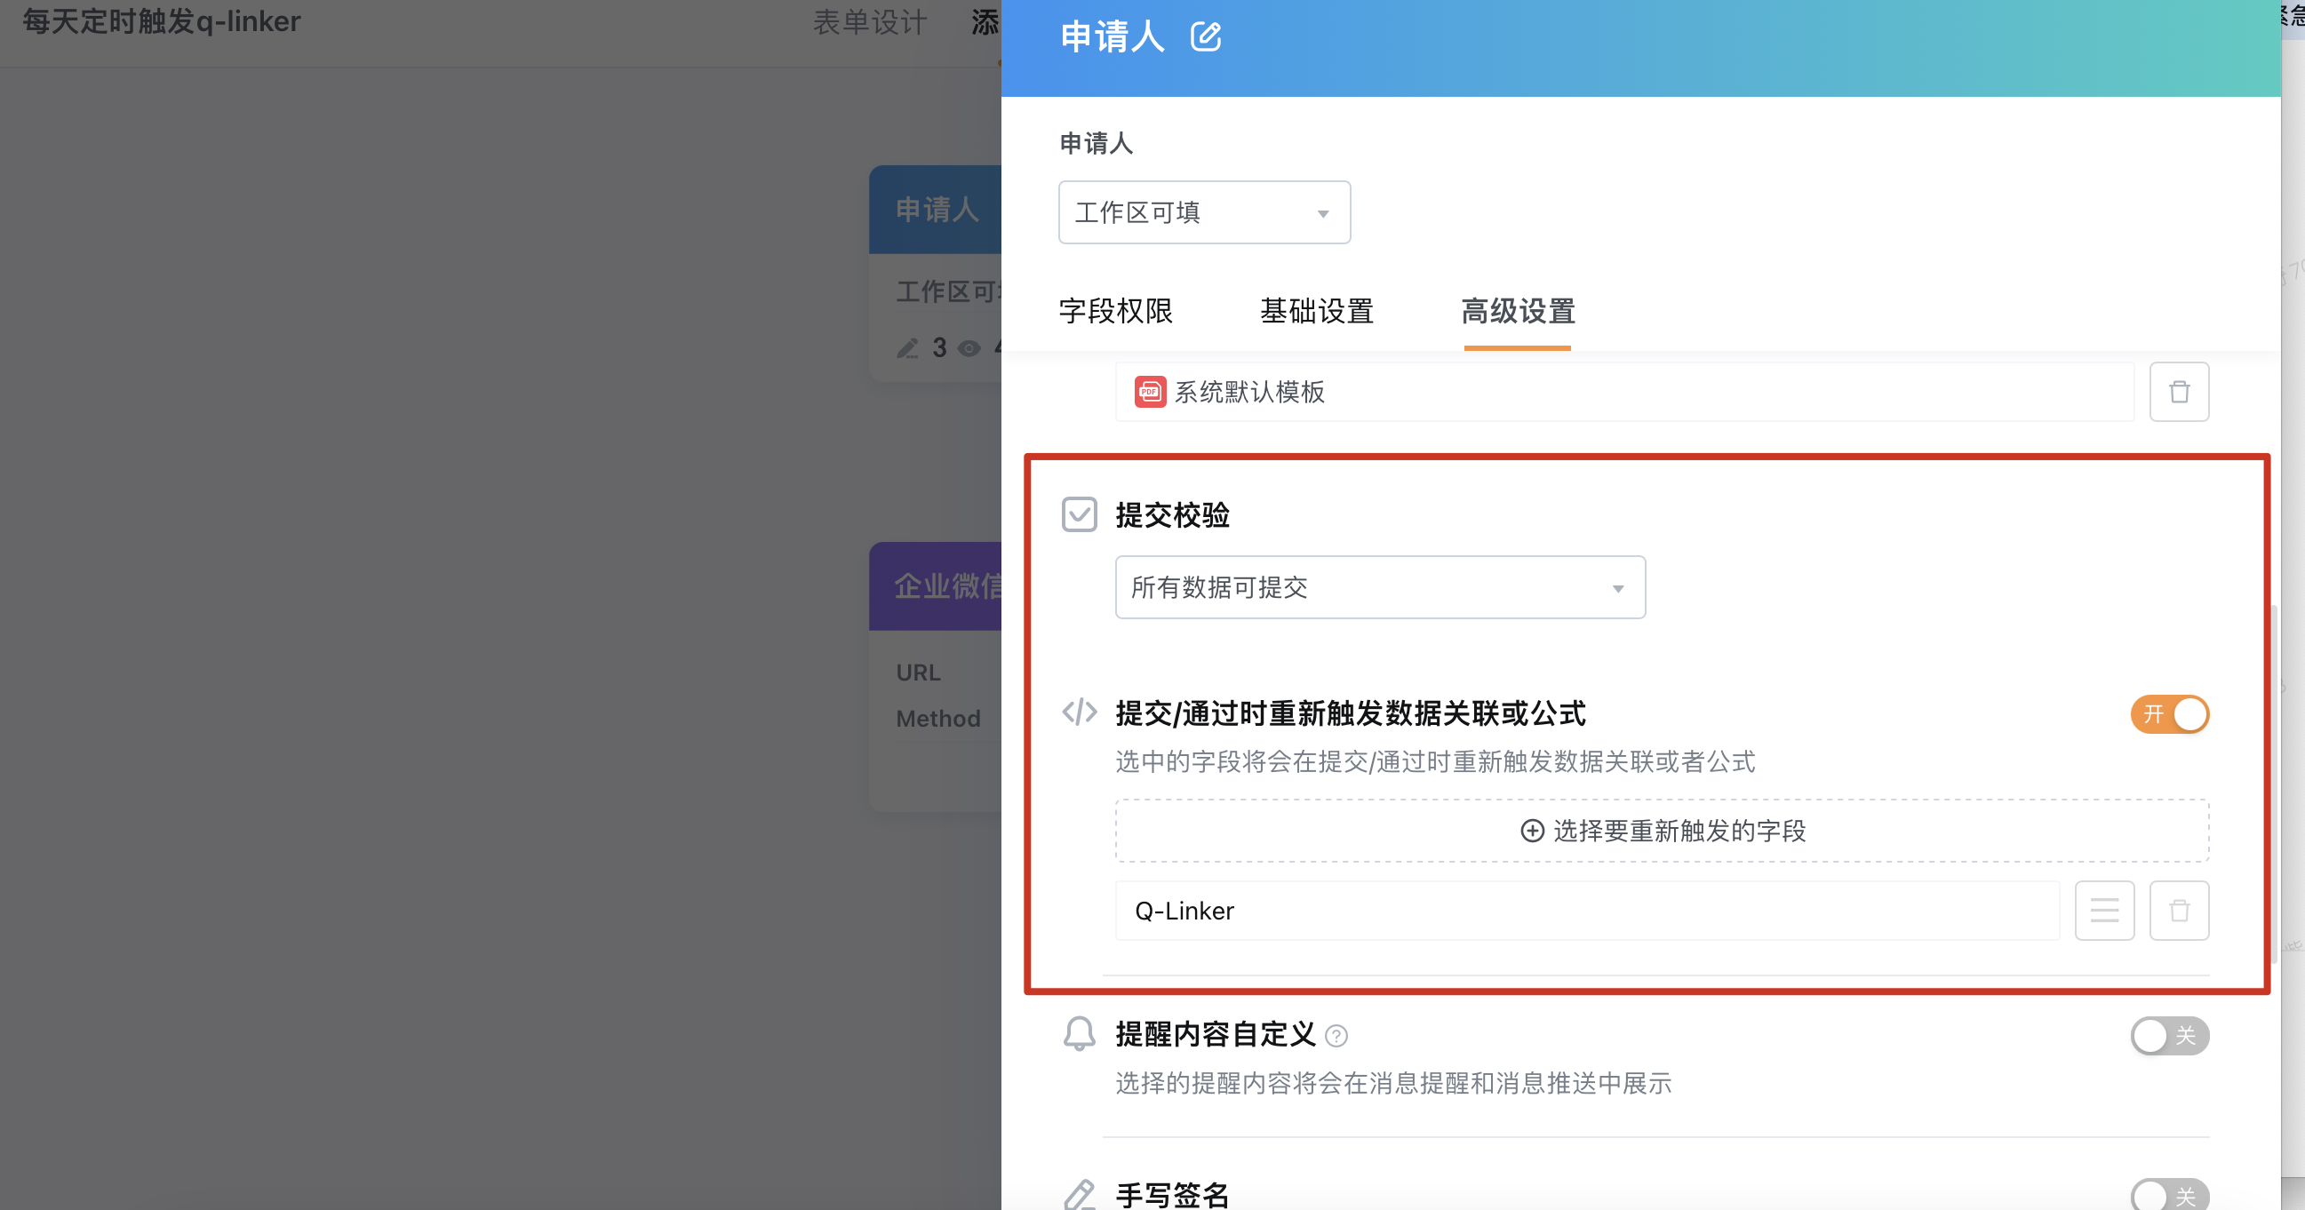2305x1210 pixels.
Task: Click the 每天定时触发q-linker app title
Action: (x=162, y=21)
